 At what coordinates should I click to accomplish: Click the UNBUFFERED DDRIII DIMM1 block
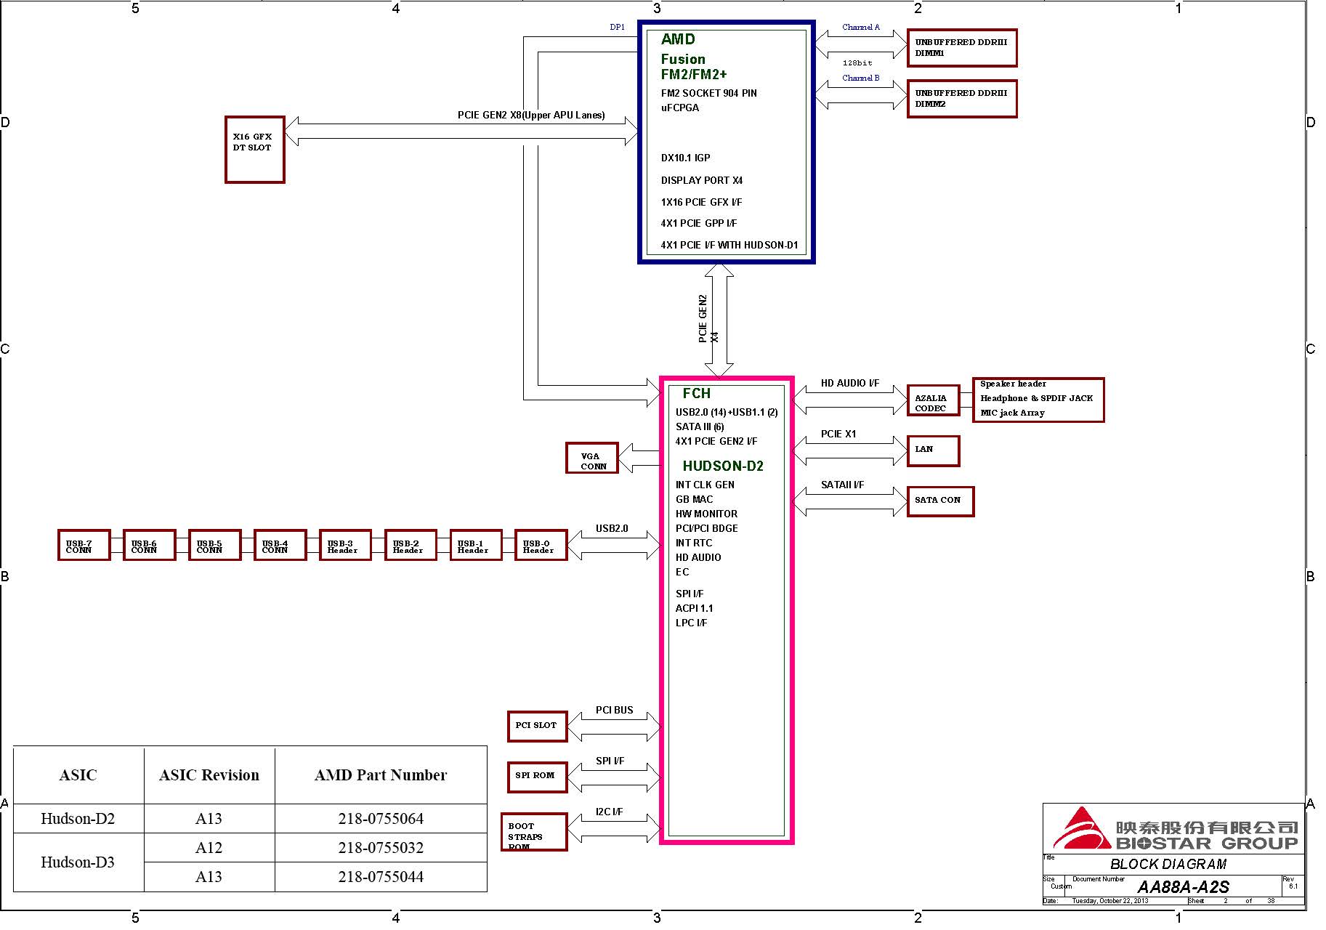pyautogui.click(x=961, y=48)
